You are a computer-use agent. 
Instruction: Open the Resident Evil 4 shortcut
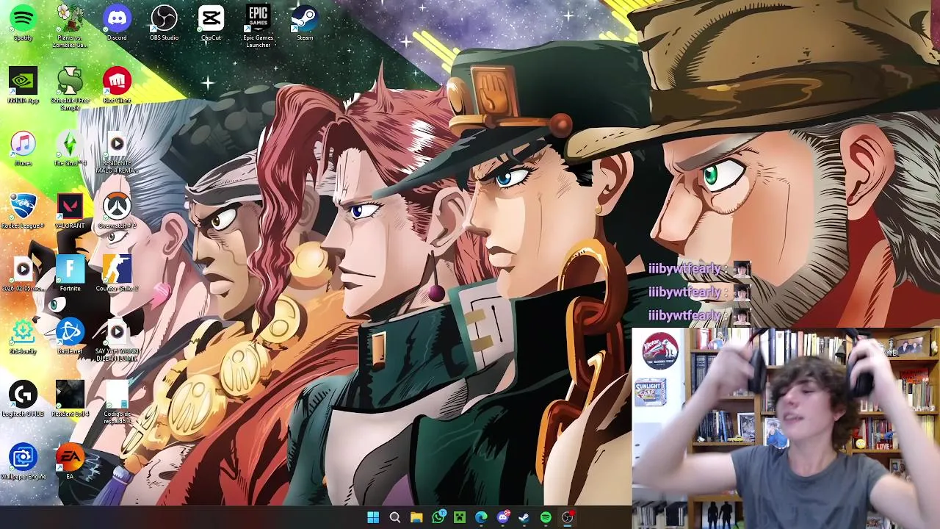click(70, 399)
